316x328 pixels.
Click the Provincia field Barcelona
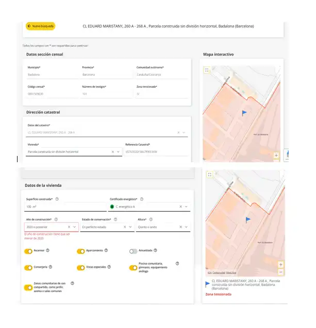point(107,75)
